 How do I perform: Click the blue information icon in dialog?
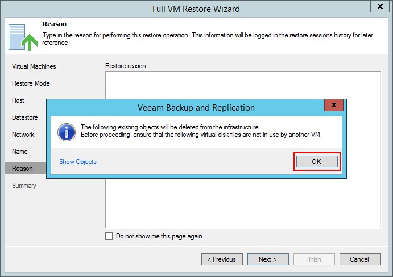coord(67,132)
